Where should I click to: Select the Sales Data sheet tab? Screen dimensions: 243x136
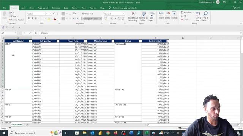pos(17,125)
